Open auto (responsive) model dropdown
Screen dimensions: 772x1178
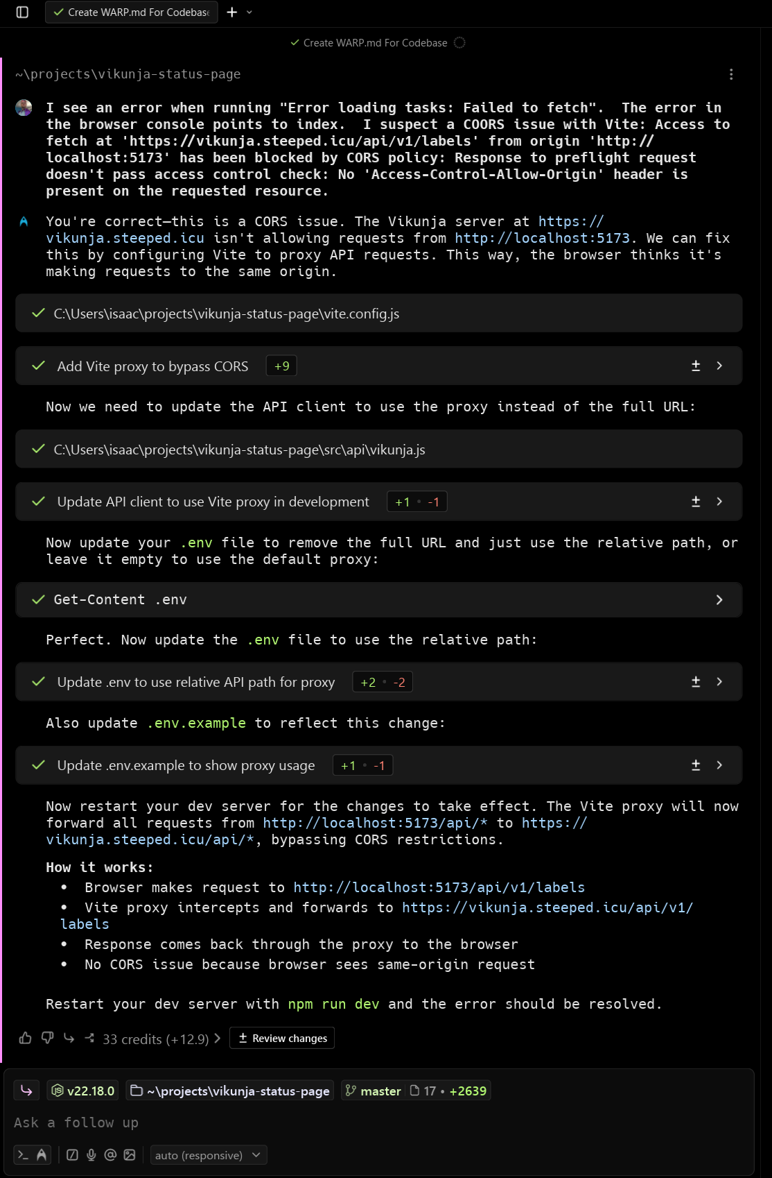(x=208, y=1155)
